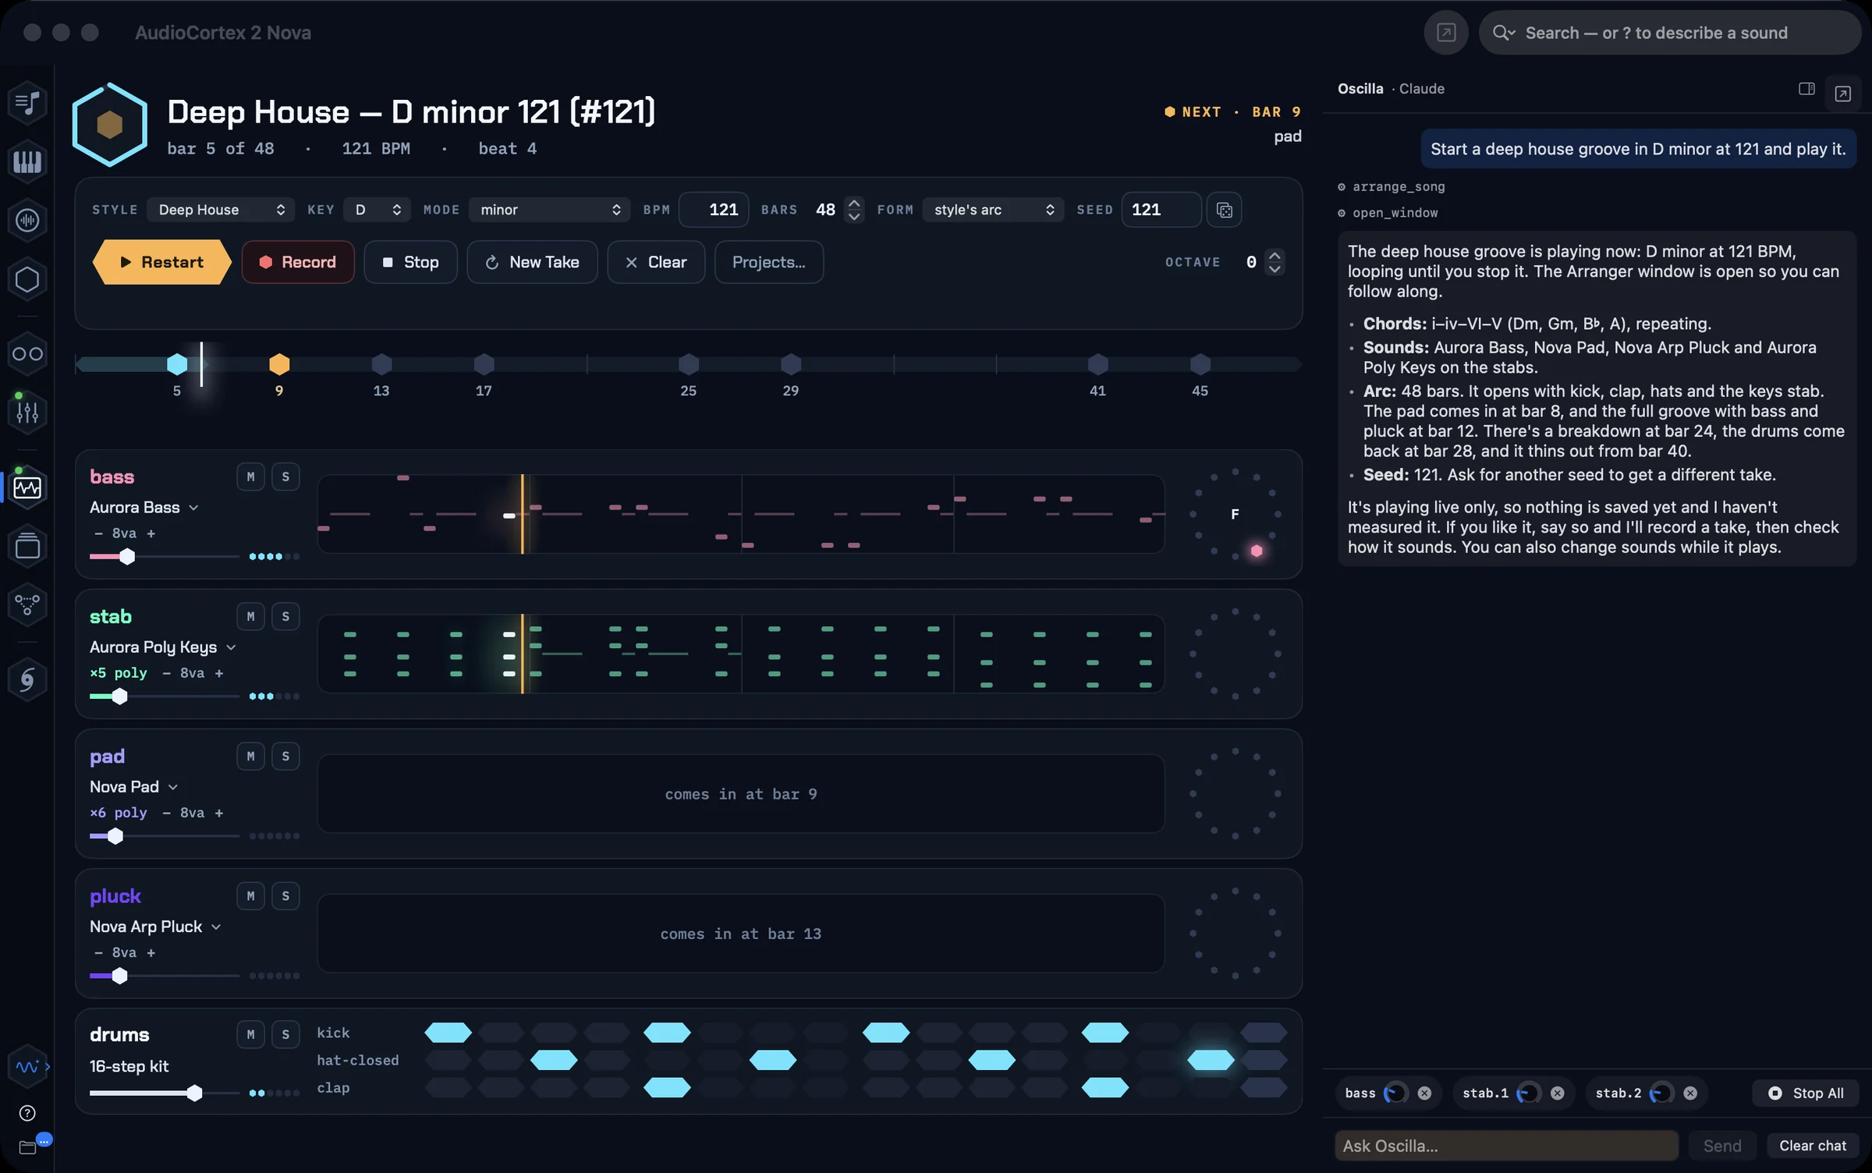Click the help question mark icon

coord(27,1113)
